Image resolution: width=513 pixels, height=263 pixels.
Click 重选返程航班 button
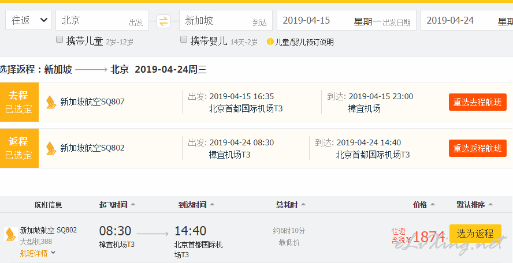point(478,148)
